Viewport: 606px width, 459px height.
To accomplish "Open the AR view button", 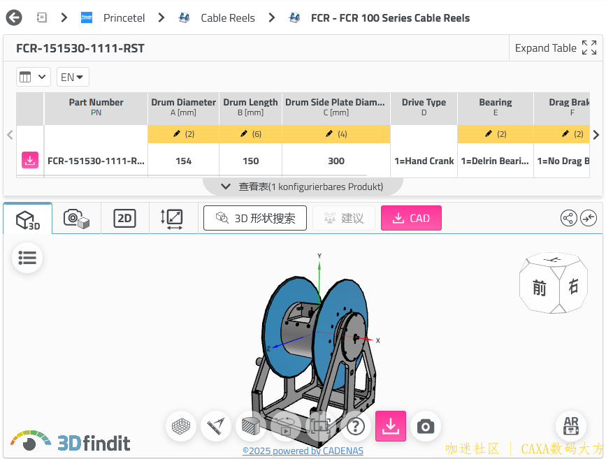I will pyautogui.click(x=571, y=427).
